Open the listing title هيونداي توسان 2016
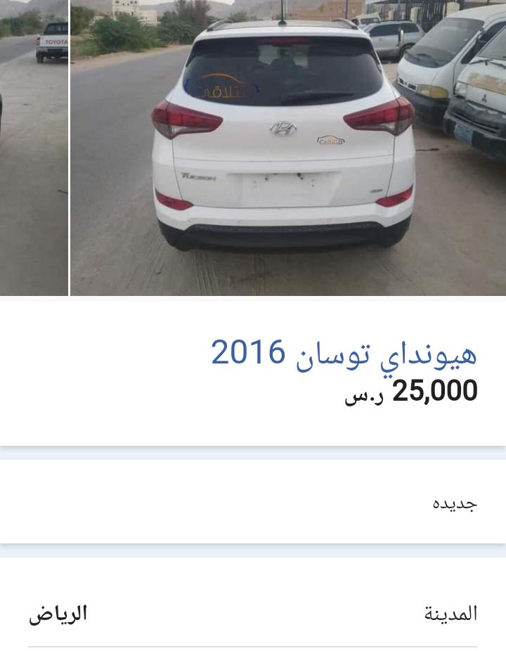 coord(344,352)
